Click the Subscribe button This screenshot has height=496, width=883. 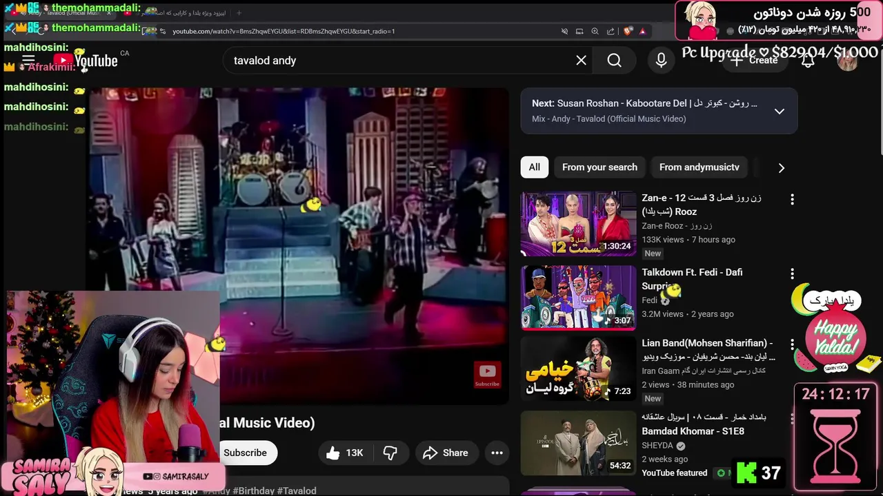pos(245,453)
